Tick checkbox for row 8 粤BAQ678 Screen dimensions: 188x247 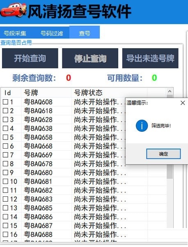(x=5, y=164)
